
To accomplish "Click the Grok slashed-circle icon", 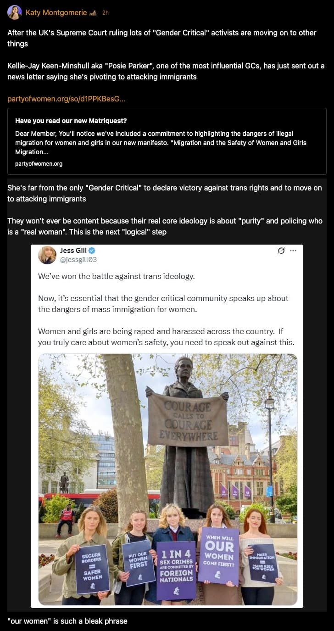I will click(281, 251).
